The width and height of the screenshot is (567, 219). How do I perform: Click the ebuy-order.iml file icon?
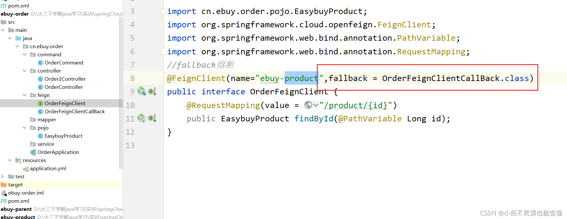click(4, 193)
